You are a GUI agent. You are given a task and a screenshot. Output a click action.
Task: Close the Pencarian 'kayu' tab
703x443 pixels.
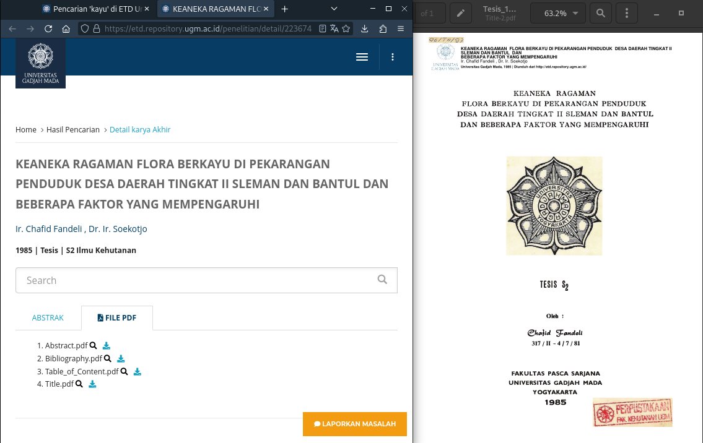(147, 9)
